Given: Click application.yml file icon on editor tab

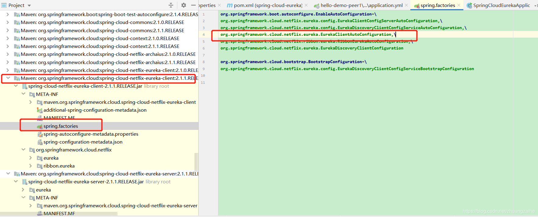Looking at the screenshot, I should [x=317, y=5].
